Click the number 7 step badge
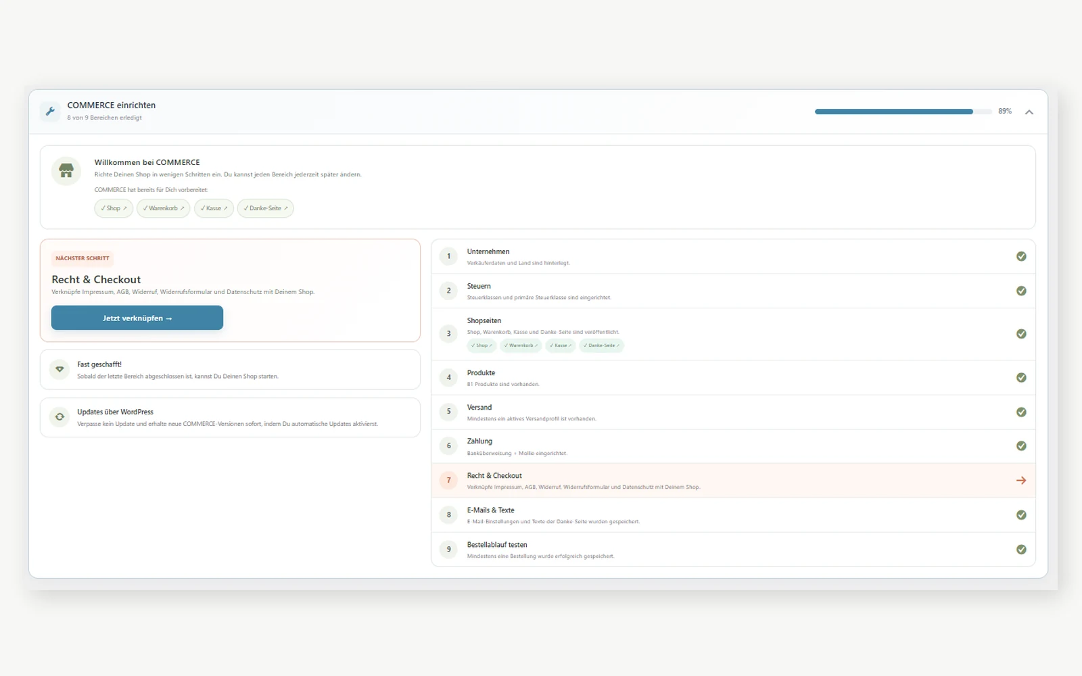 click(x=448, y=481)
